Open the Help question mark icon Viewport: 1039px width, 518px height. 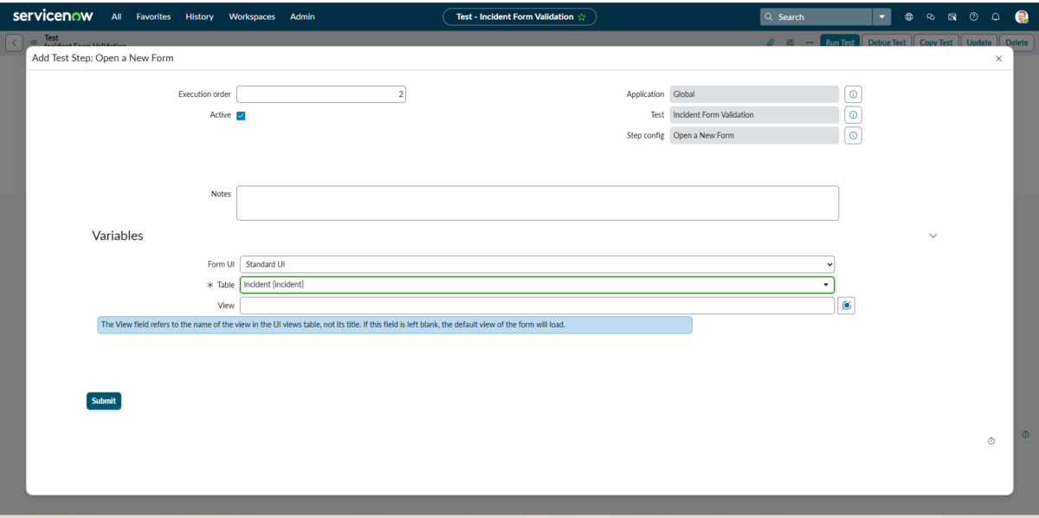pyautogui.click(x=974, y=16)
